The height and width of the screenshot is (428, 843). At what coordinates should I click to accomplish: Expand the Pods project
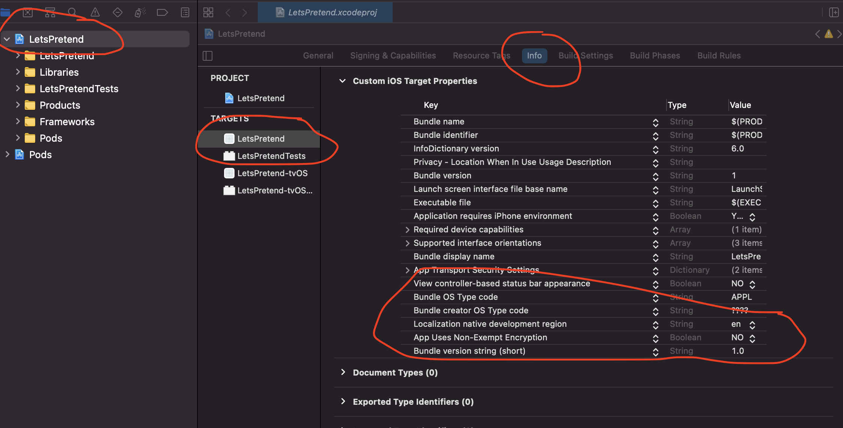click(7, 154)
